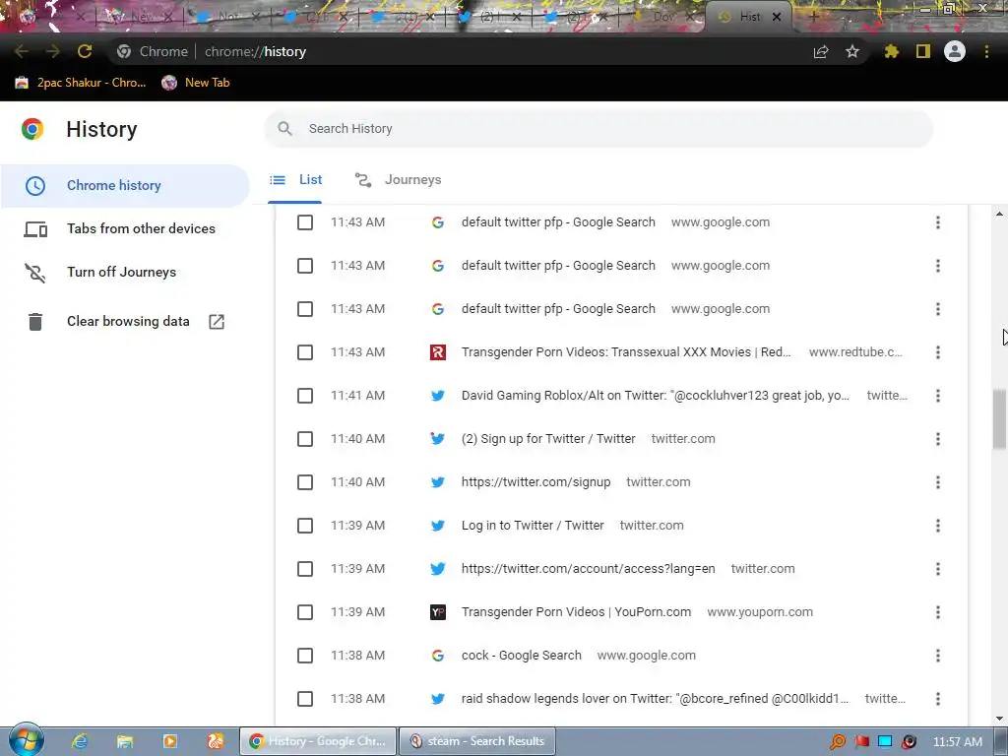Open three-dot menu for the www.redtube entry
1008x756 pixels.
pos(938,352)
